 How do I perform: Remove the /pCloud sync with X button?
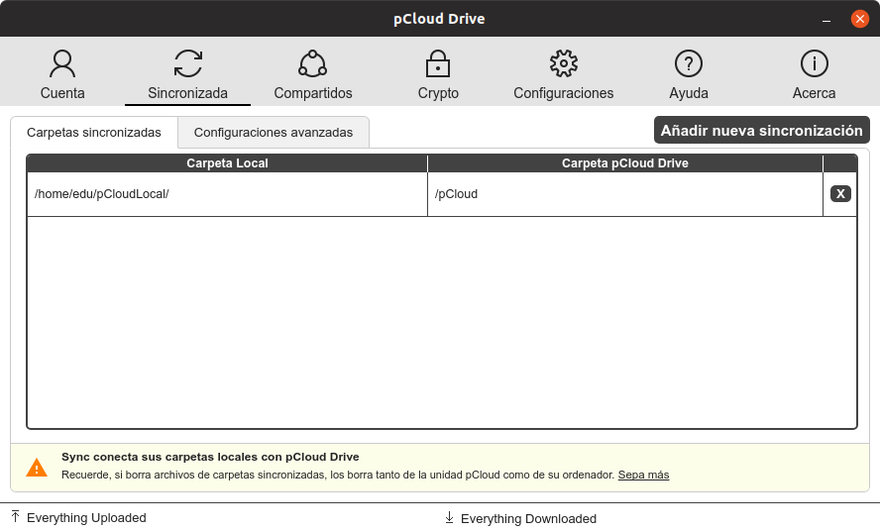840,193
